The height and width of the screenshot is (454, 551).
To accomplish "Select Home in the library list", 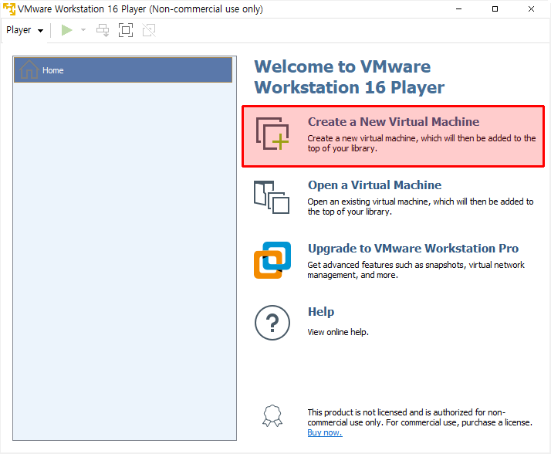I will 123,70.
